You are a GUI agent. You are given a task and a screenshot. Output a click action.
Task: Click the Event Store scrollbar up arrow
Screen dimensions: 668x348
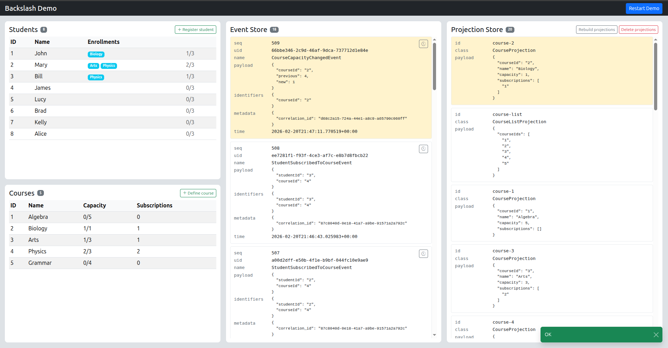434,39
